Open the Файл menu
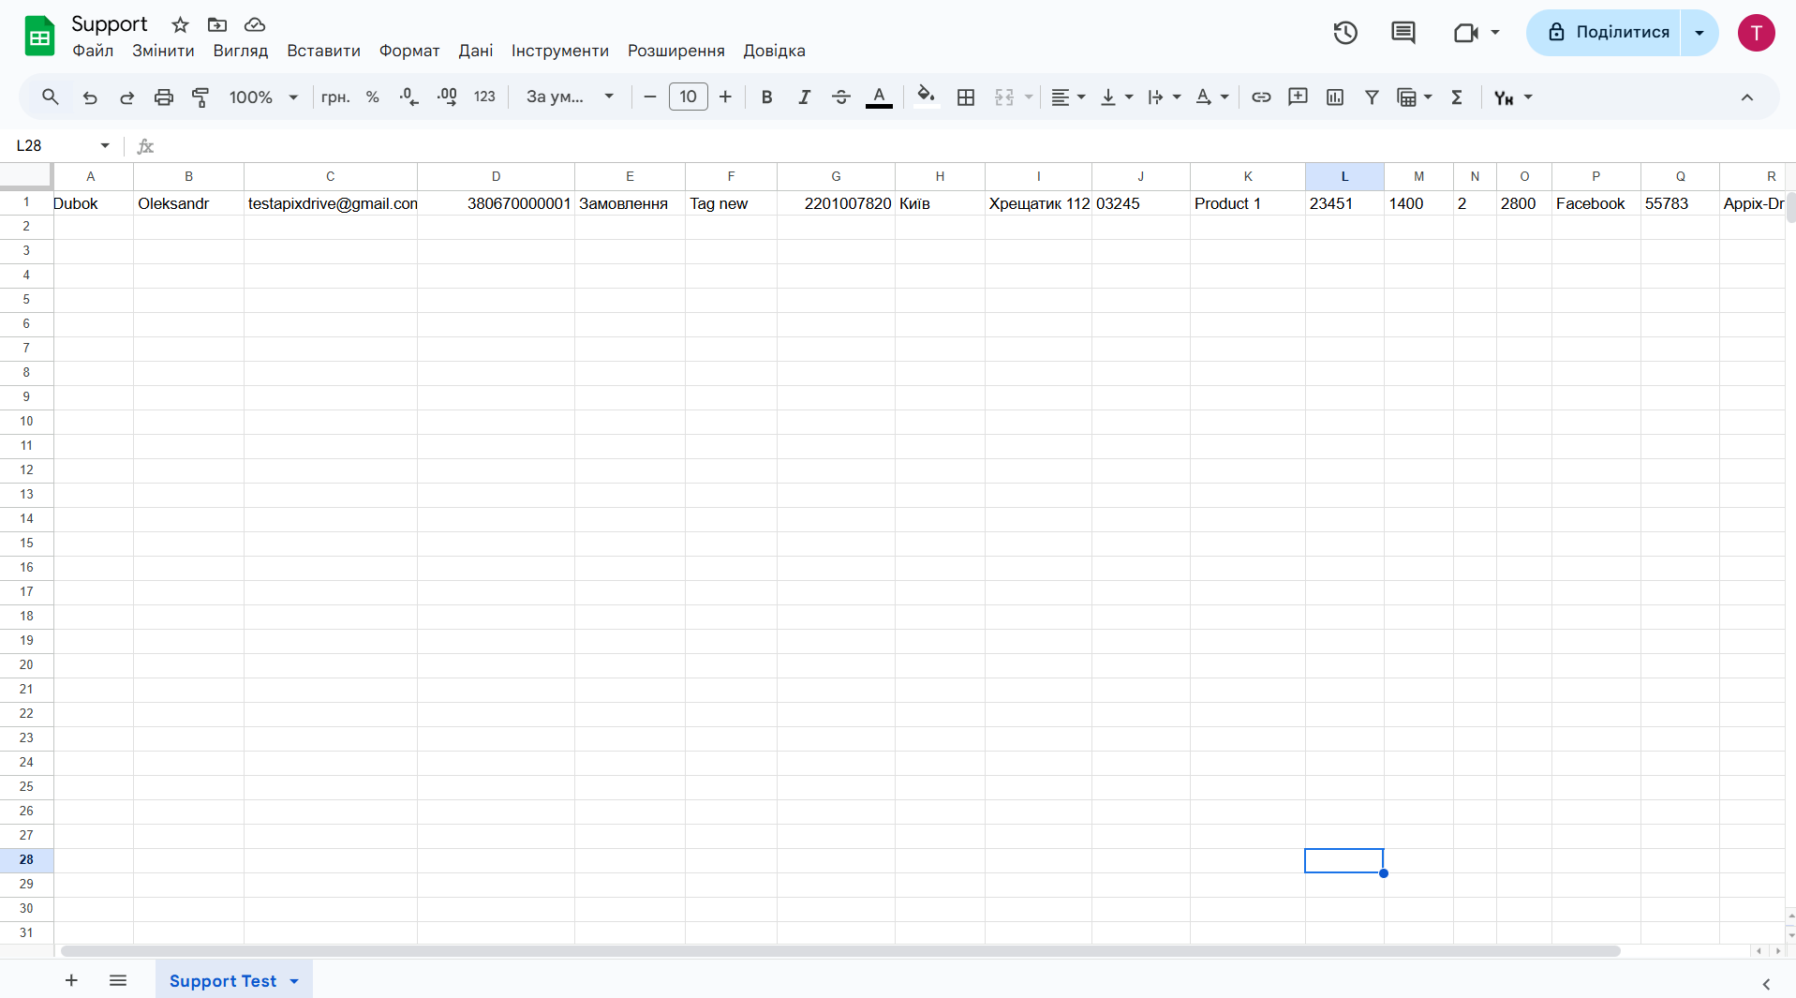The width and height of the screenshot is (1796, 998). pos(93,51)
